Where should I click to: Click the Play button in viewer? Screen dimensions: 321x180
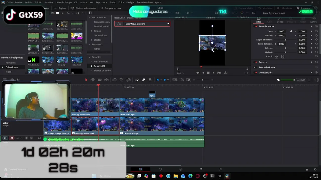coord(214,73)
